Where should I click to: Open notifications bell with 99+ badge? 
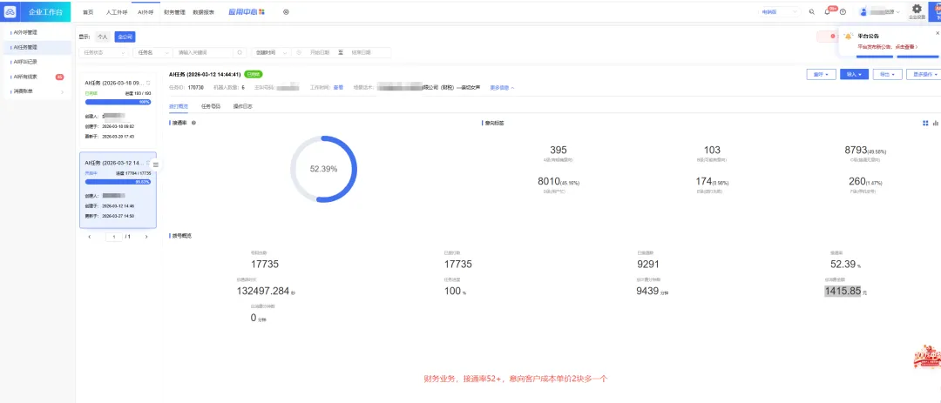tap(829, 11)
